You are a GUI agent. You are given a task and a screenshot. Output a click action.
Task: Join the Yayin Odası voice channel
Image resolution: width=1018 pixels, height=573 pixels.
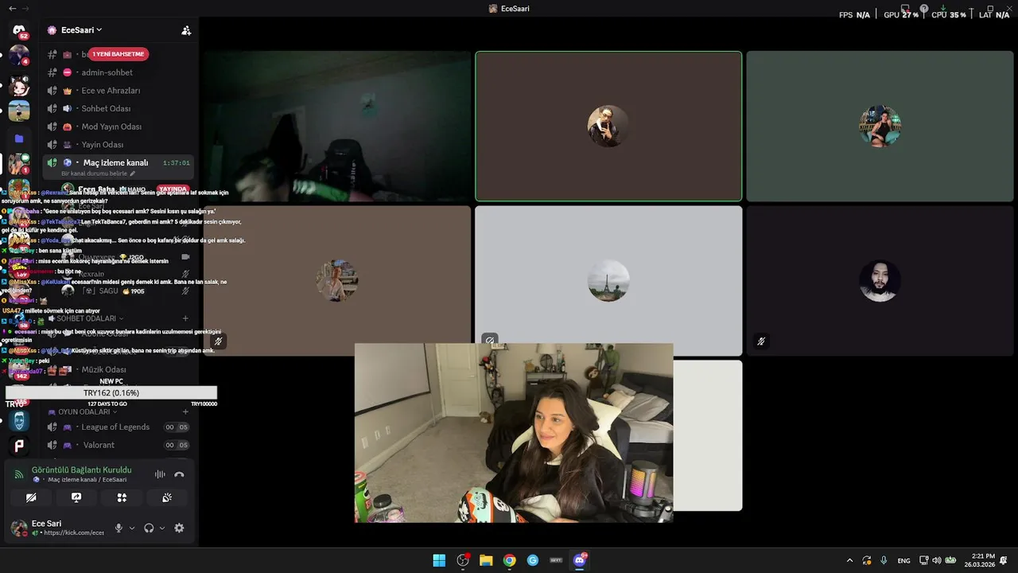coord(119,145)
